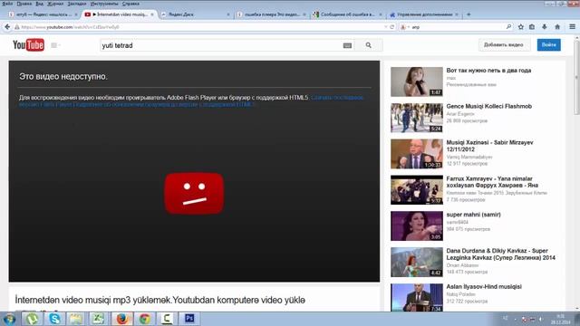The width and height of the screenshot is (580, 326).
Task: Click the sad-face YouTube error icon
Action: pos(194,193)
